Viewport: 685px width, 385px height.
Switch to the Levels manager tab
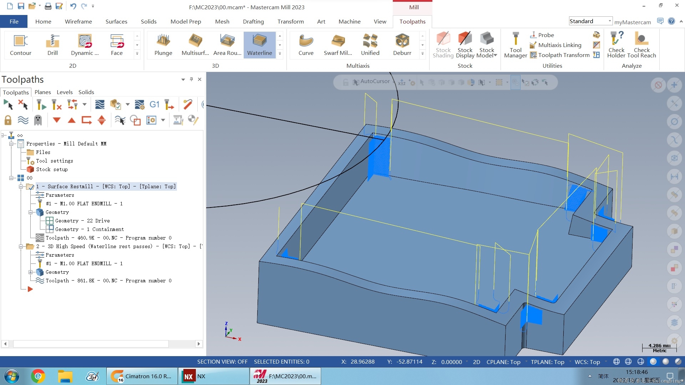click(x=65, y=92)
